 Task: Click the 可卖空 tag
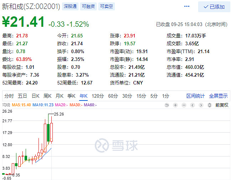point(107,6)
